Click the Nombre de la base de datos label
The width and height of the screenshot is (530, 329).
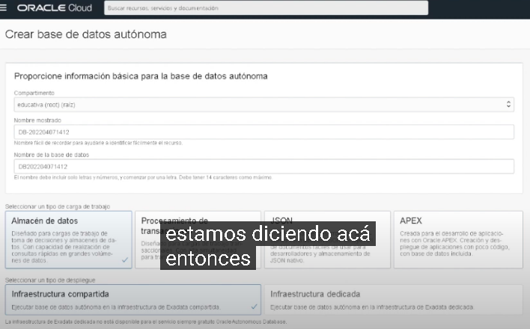[x=52, y=155]
